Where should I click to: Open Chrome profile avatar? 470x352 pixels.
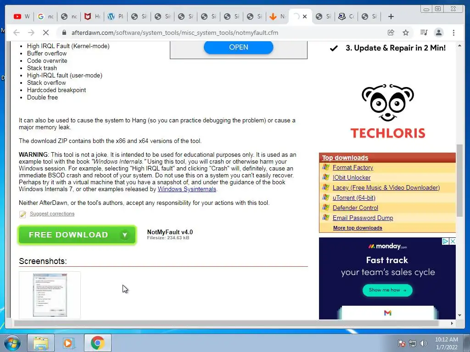[438, 33]
